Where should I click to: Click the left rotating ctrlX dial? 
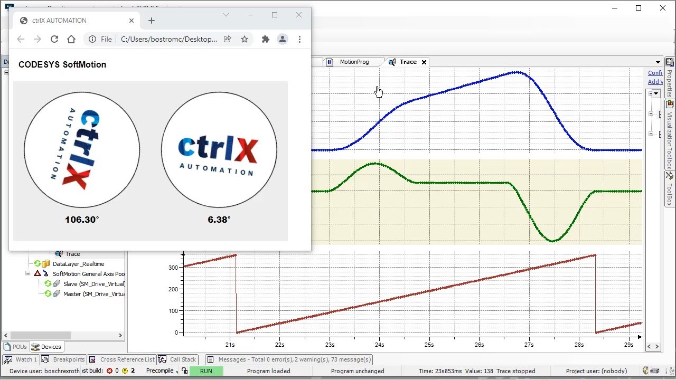coord(82,150)
